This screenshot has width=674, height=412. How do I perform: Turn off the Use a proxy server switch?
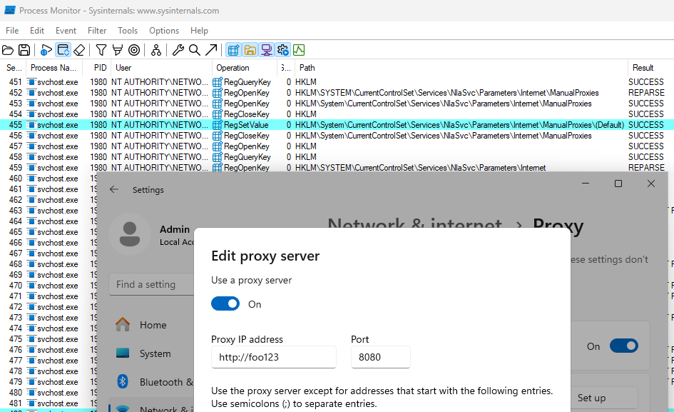tap(225, 304)
